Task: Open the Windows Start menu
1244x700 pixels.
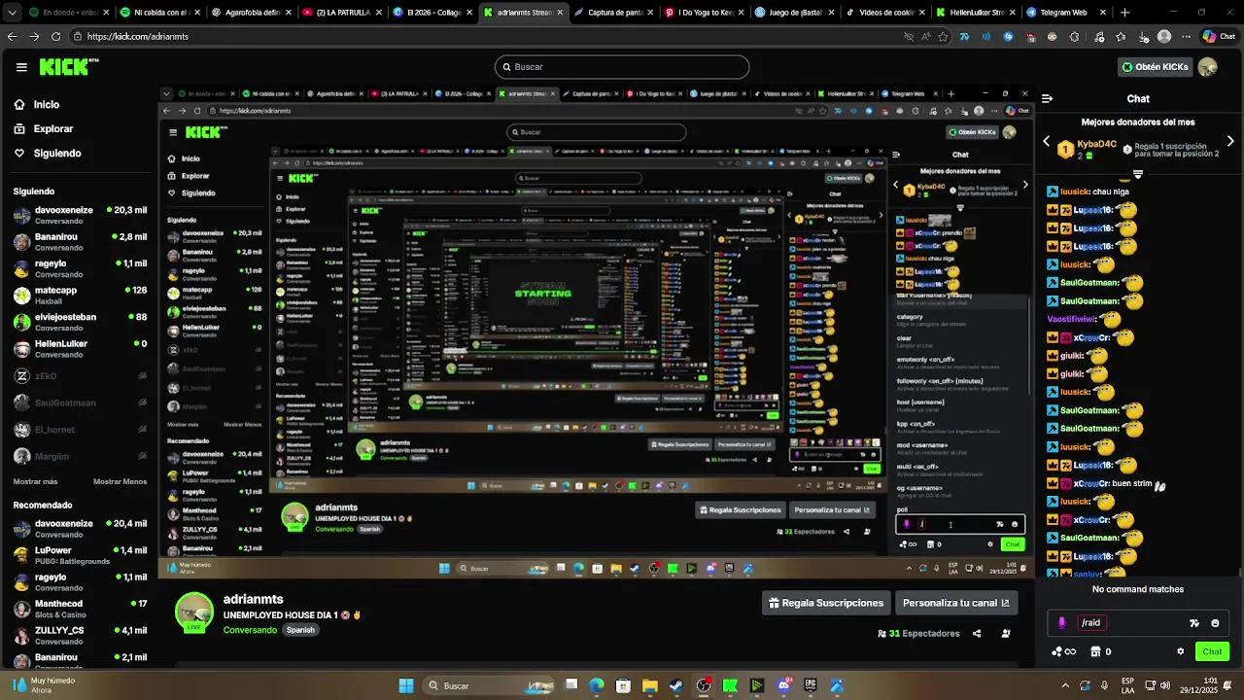Action: pyautogui.click(x=406, y=685)
